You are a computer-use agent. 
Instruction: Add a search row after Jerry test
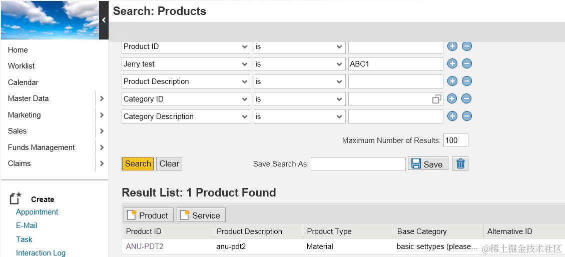(452, 64)
